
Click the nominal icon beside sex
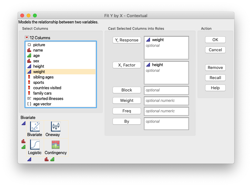point(29,61)
